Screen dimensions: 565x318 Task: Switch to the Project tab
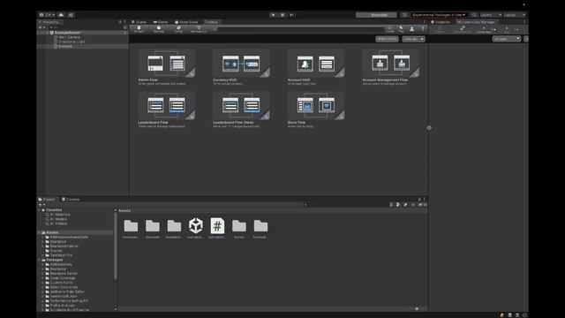point(47,200)
